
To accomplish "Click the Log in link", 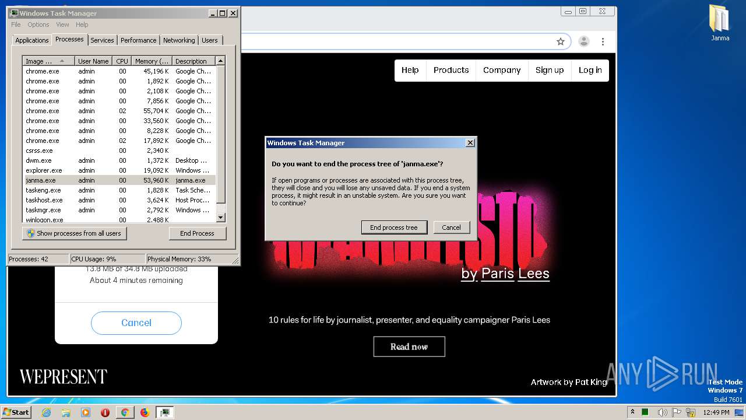I will point(590,70).
